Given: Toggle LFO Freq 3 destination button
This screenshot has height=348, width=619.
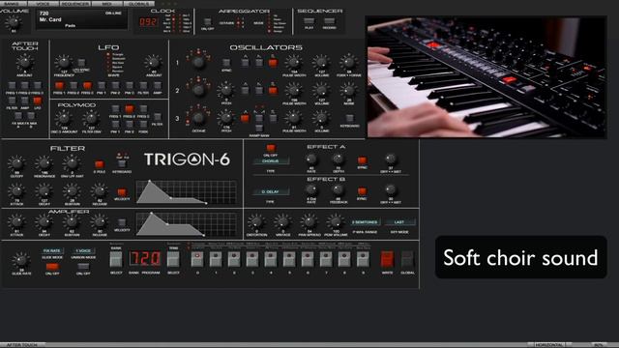Looking at the screenshot, I should [88, 85].
